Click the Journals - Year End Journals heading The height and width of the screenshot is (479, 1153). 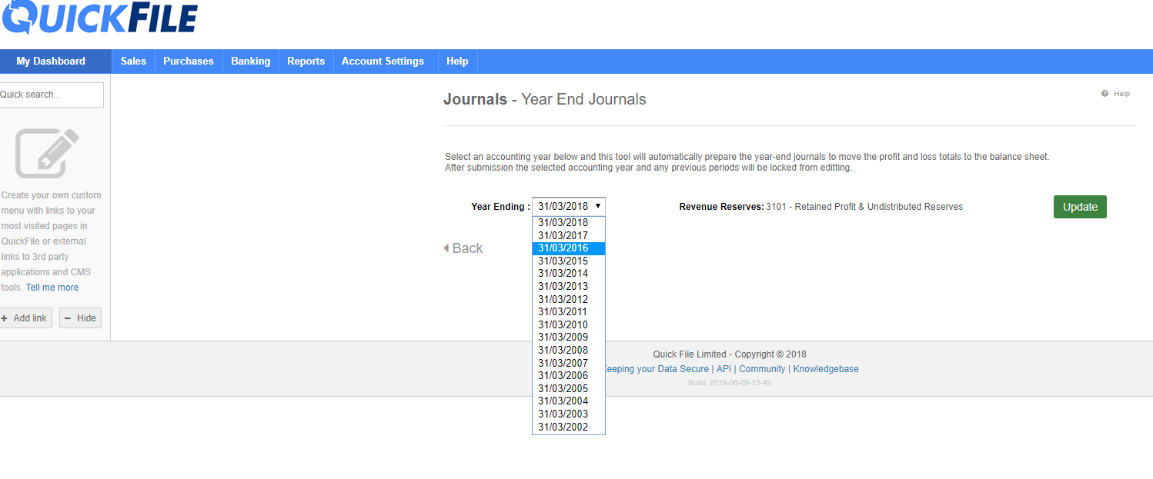(545, 99)
